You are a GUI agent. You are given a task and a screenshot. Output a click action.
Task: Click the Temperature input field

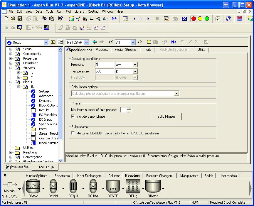coord(105,71)
